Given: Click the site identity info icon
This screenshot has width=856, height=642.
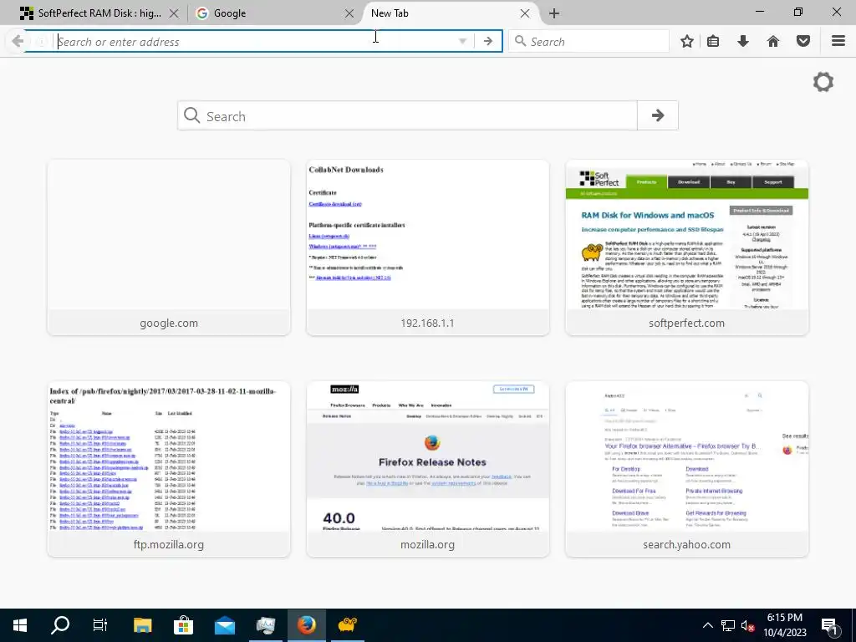Looking at the screenshot, I should 41,42.
